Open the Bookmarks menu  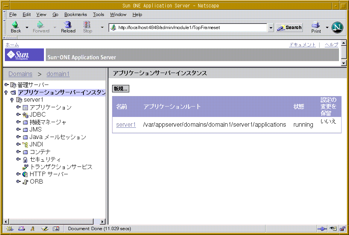pos(76,15)
